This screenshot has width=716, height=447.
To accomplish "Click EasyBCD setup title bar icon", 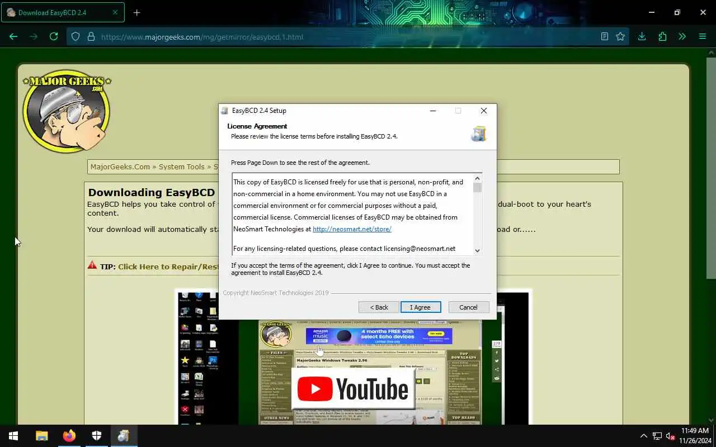I will [225, 111].
